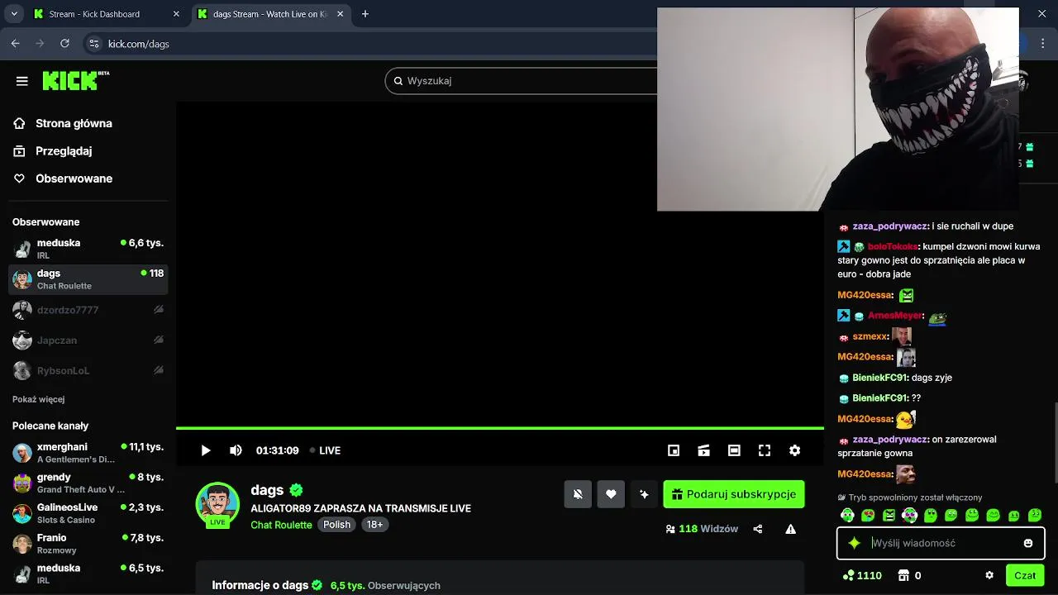
Task: Click the dags verified badge
Action: [x=296, y=490]
